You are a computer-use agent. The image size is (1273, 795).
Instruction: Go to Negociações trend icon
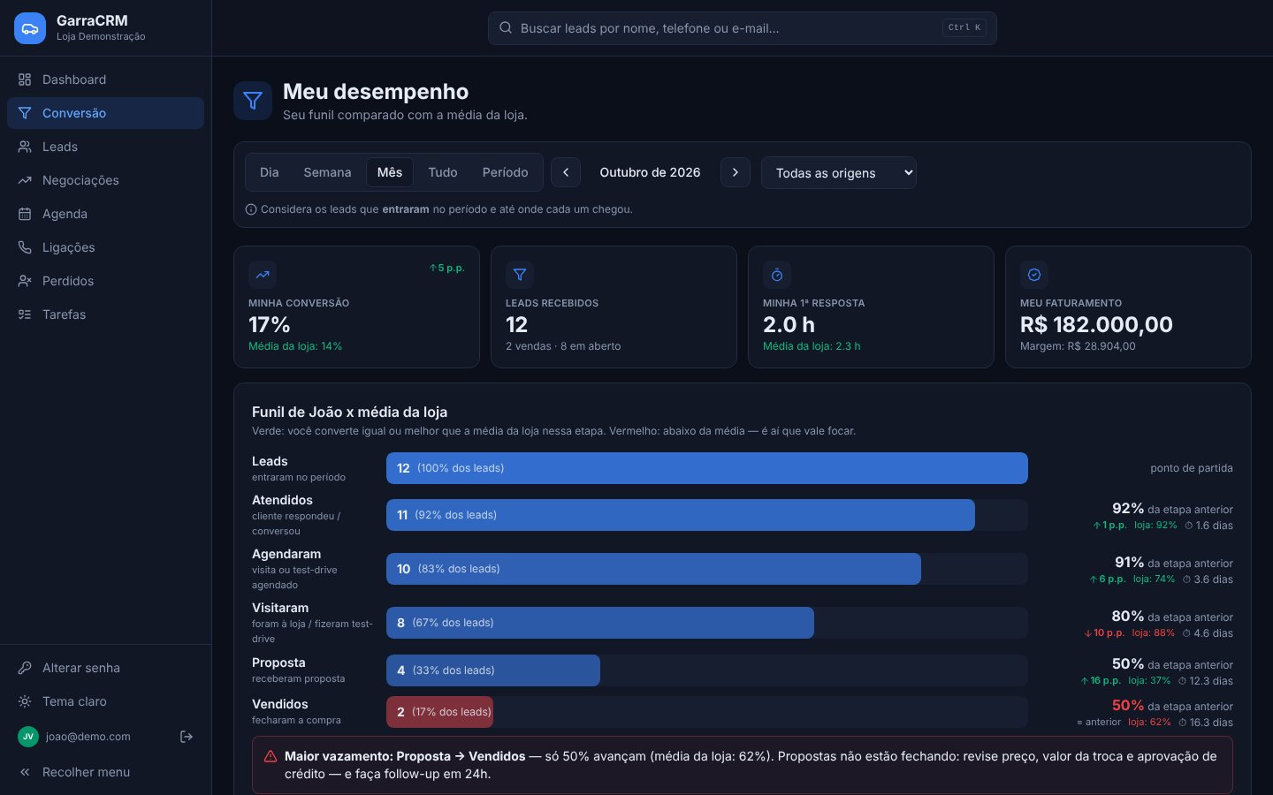click(25, 180)
